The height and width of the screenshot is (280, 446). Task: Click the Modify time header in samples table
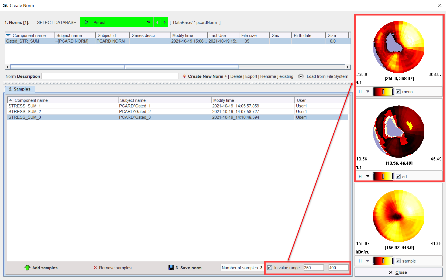(x=253, y=100)
